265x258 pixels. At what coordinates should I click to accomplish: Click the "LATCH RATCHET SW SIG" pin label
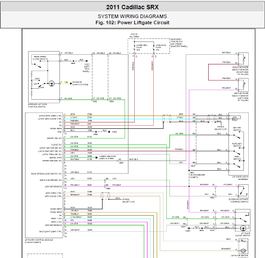50,151
